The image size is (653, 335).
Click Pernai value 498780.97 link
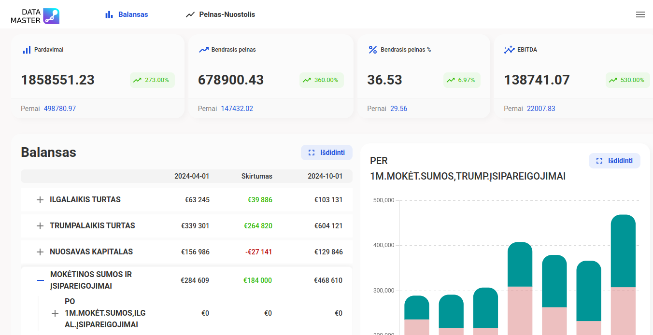pos(60,109)
